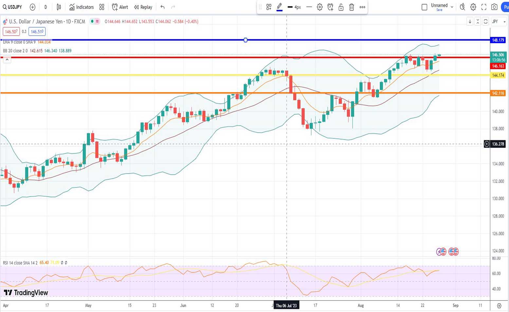Open the JPY currency dropdown
Image resolution: width=509 pixels, height=312 pixels.
point(499,22)
